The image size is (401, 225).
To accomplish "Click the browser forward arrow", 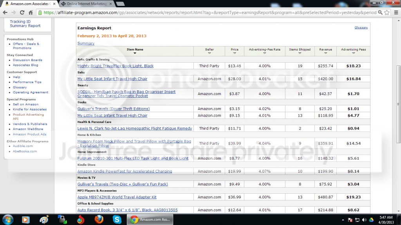I will [x=14, y=12].
